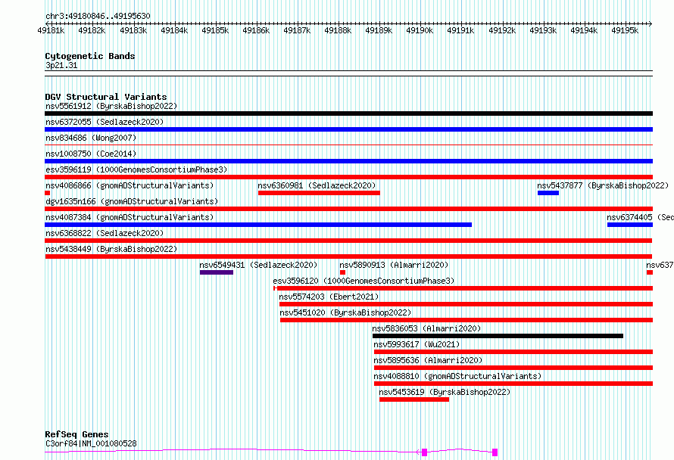Click the small red nsv5890913 feature
Screen dimensions: 674x460
(x=342, y=272)
